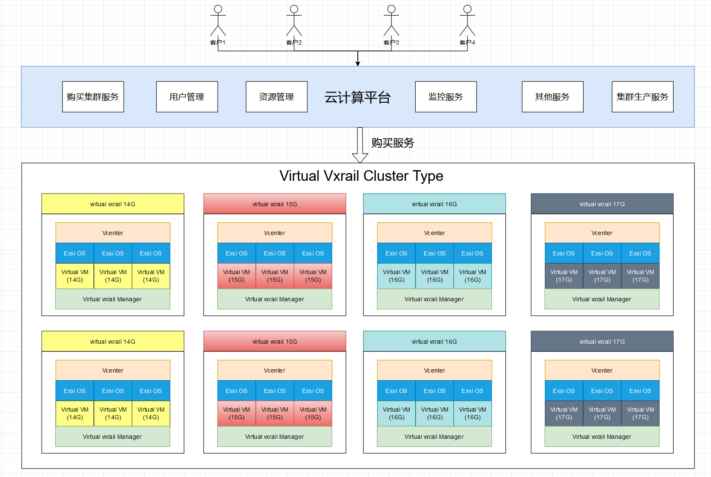Viewport: 711px width, 477px height.
Task: Select the 客户4 stick figure actor
Action: [x=467, y=20]
